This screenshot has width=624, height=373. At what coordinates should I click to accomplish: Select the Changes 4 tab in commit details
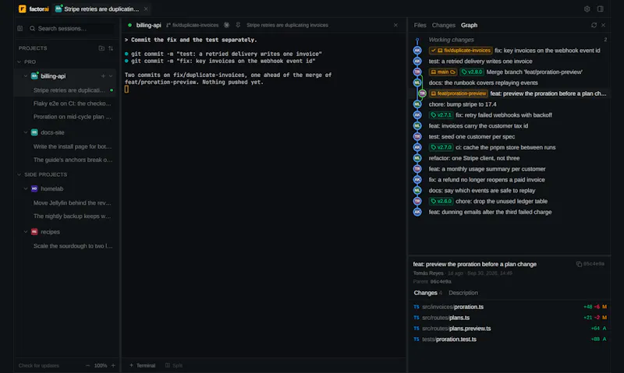coord(427,293)
